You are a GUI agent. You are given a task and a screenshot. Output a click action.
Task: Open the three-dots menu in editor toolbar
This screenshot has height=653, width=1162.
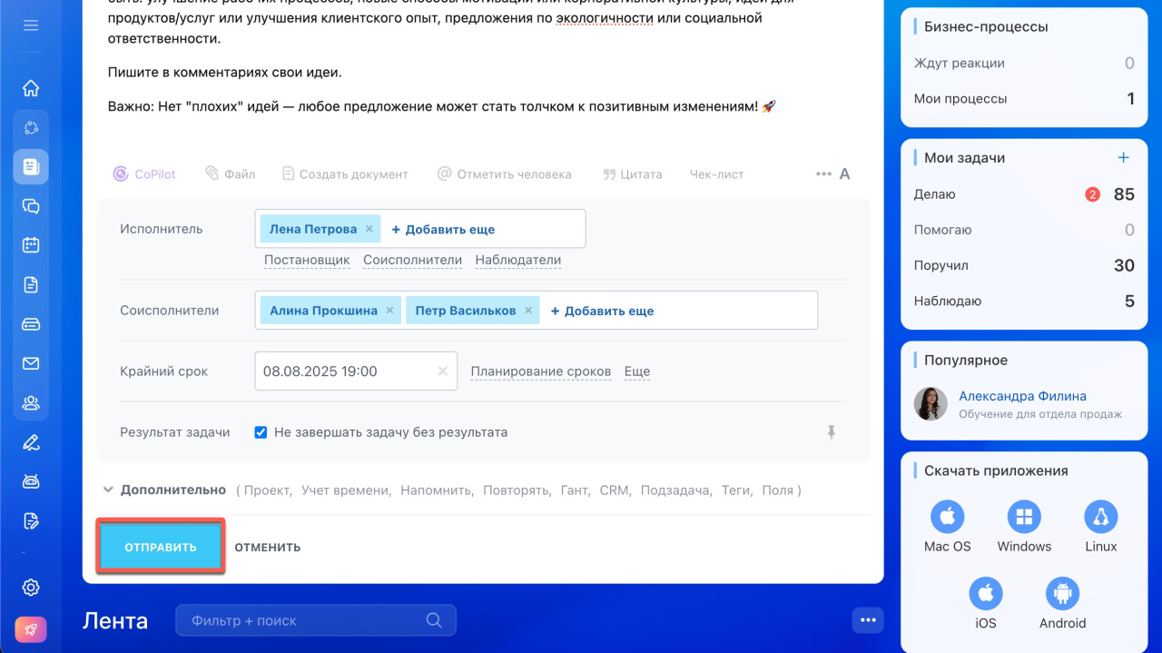pos(823,174)
